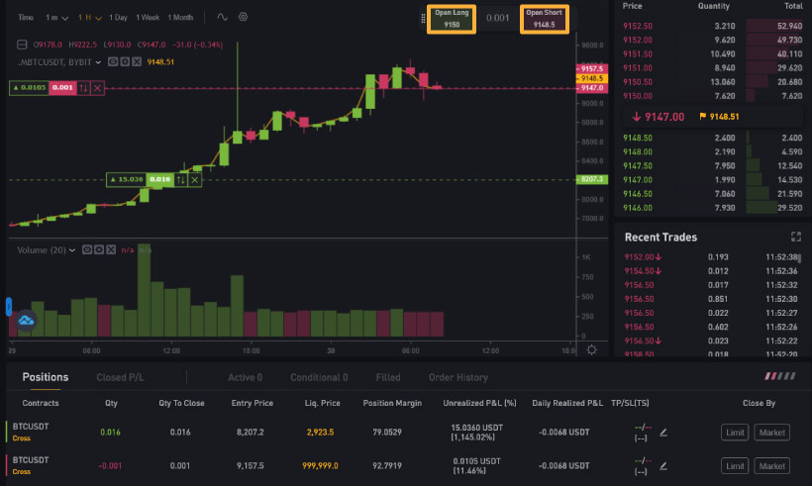
Task: Click the 999,999.0 liquidation price value
Action: (320, 465)
